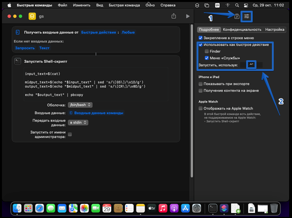
Task: Enable the Finder checkbox
Action: click(207, 51)
